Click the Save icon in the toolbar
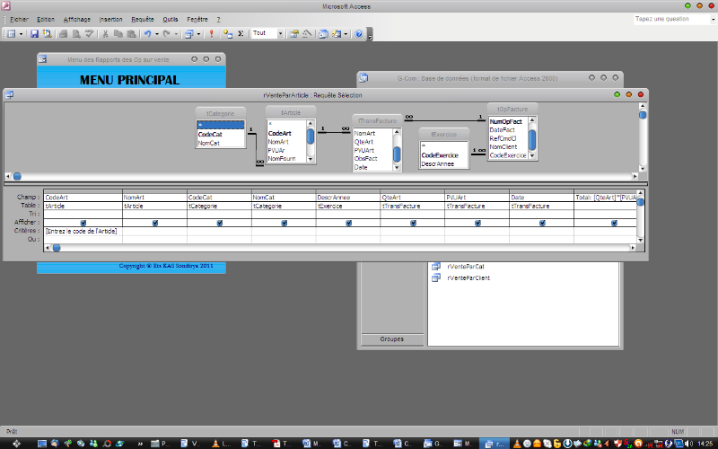The image size is (718, 449). tap(34, 34)
